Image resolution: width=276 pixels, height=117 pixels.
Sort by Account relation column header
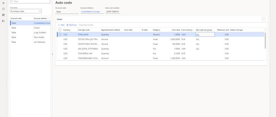pyautogui.click(x=41, y=18)
